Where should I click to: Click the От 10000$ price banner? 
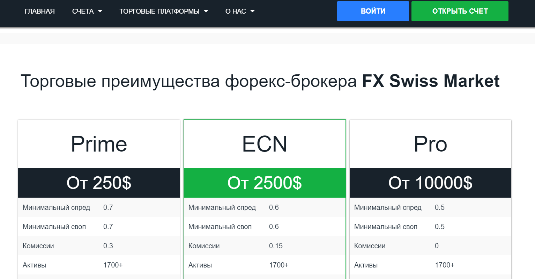pos(430,183)
